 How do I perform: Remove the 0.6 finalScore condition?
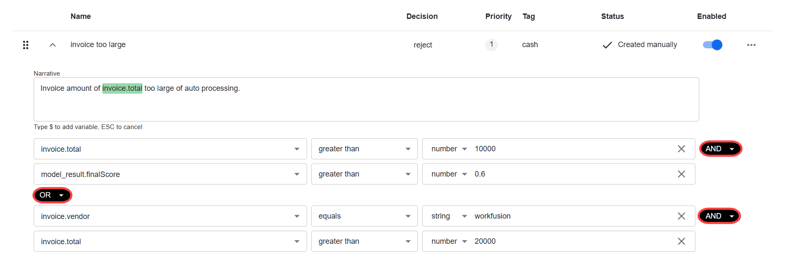[681, 174]
